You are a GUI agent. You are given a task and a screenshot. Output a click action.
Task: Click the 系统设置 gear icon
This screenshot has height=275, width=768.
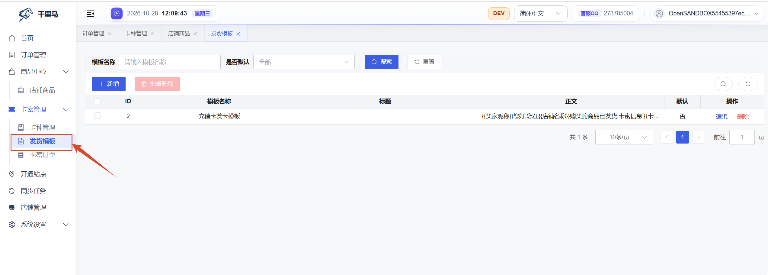12,225
